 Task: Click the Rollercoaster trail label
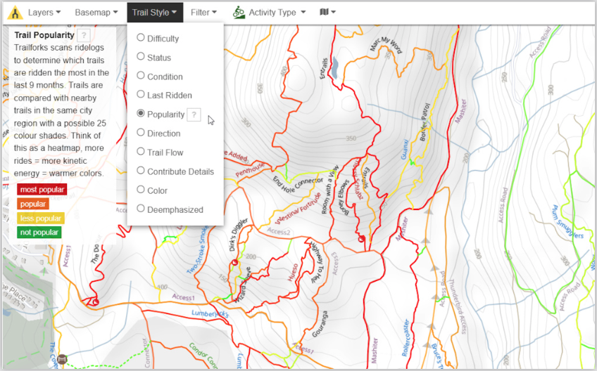[406, 338]
